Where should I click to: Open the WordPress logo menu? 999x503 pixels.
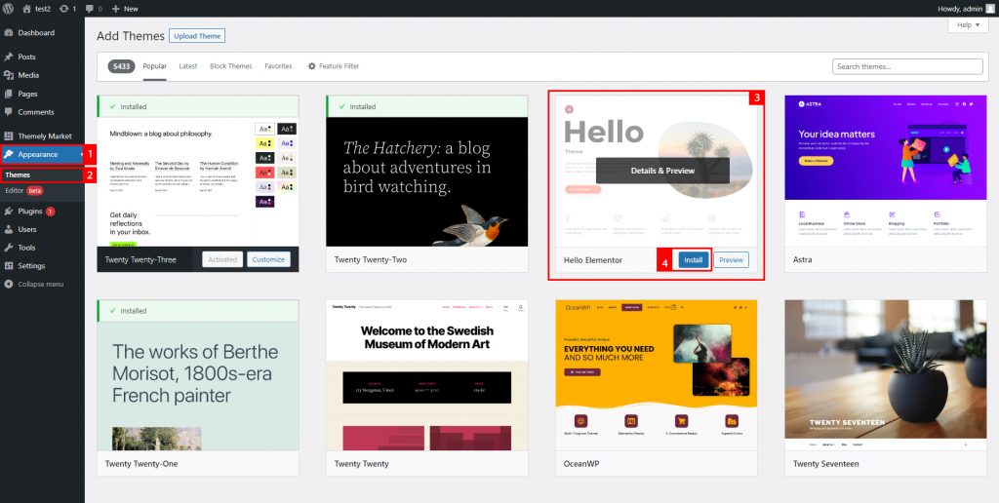(8, 9)
